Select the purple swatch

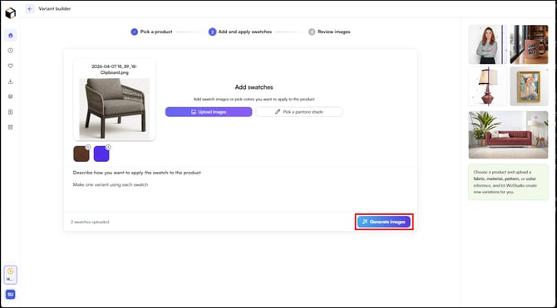click(101, 154)
